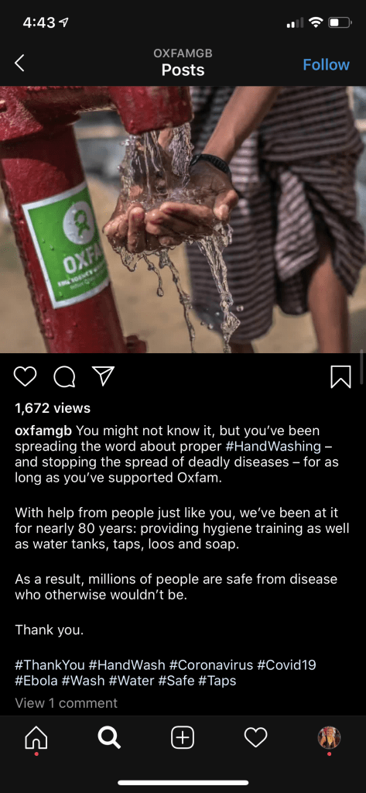Open oxfamgb username in caption

point(44,431)
